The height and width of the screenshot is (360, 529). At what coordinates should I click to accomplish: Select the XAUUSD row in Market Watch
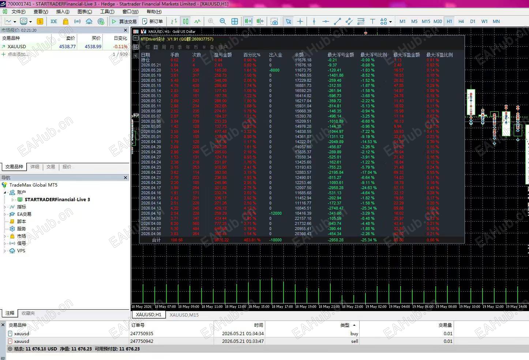tap(65, 47)
